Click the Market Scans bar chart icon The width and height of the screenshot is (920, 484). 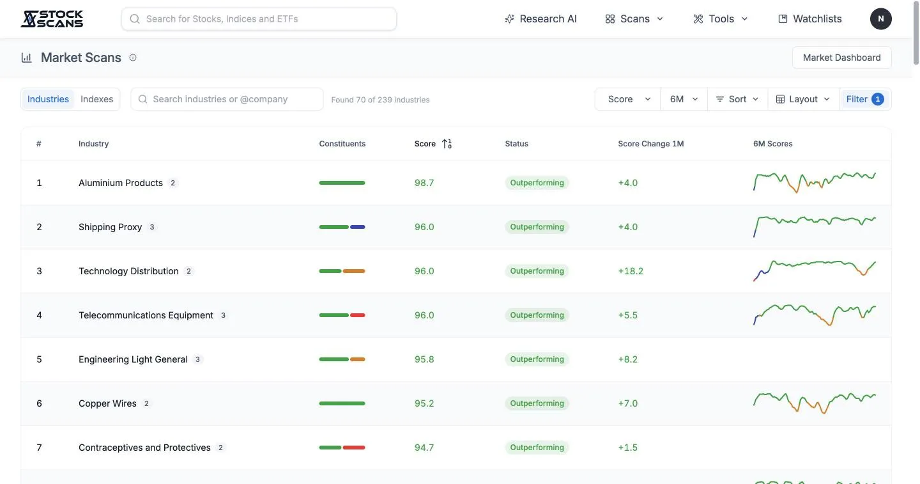click(27, 58)
